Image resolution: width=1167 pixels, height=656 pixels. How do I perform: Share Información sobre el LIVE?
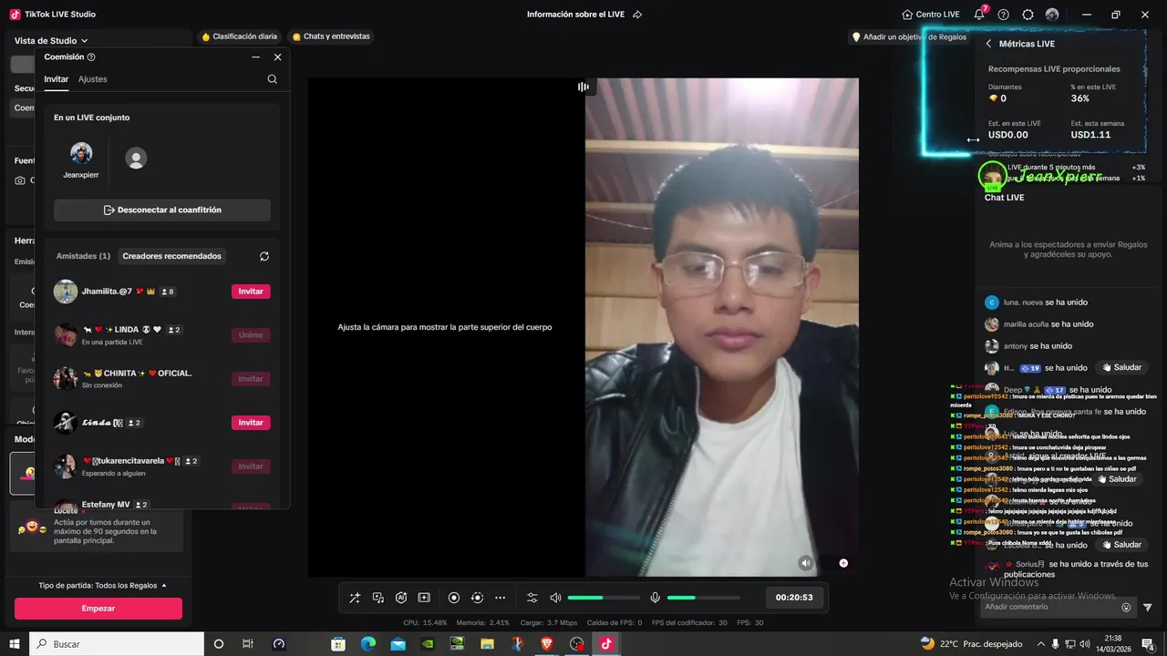[637, 15]
